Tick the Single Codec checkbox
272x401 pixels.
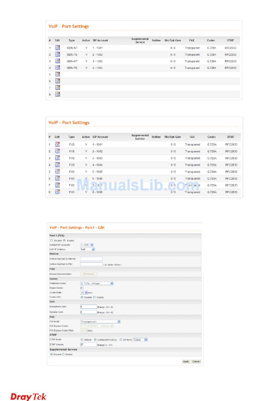82,288
